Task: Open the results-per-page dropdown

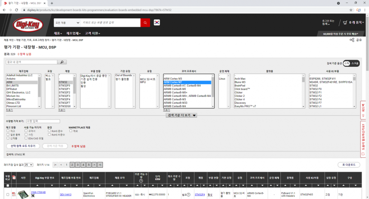Action: [x=28, y=165]
